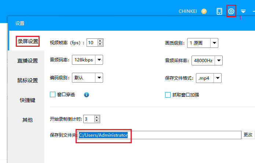Switch to the 直播设置 tab

[28, 61]
